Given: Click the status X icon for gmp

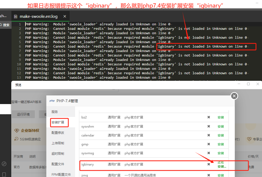Looking at the screenshot, I should pos(209,144).
